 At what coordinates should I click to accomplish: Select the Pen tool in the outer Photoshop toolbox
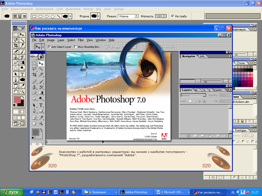pos(16,80)
